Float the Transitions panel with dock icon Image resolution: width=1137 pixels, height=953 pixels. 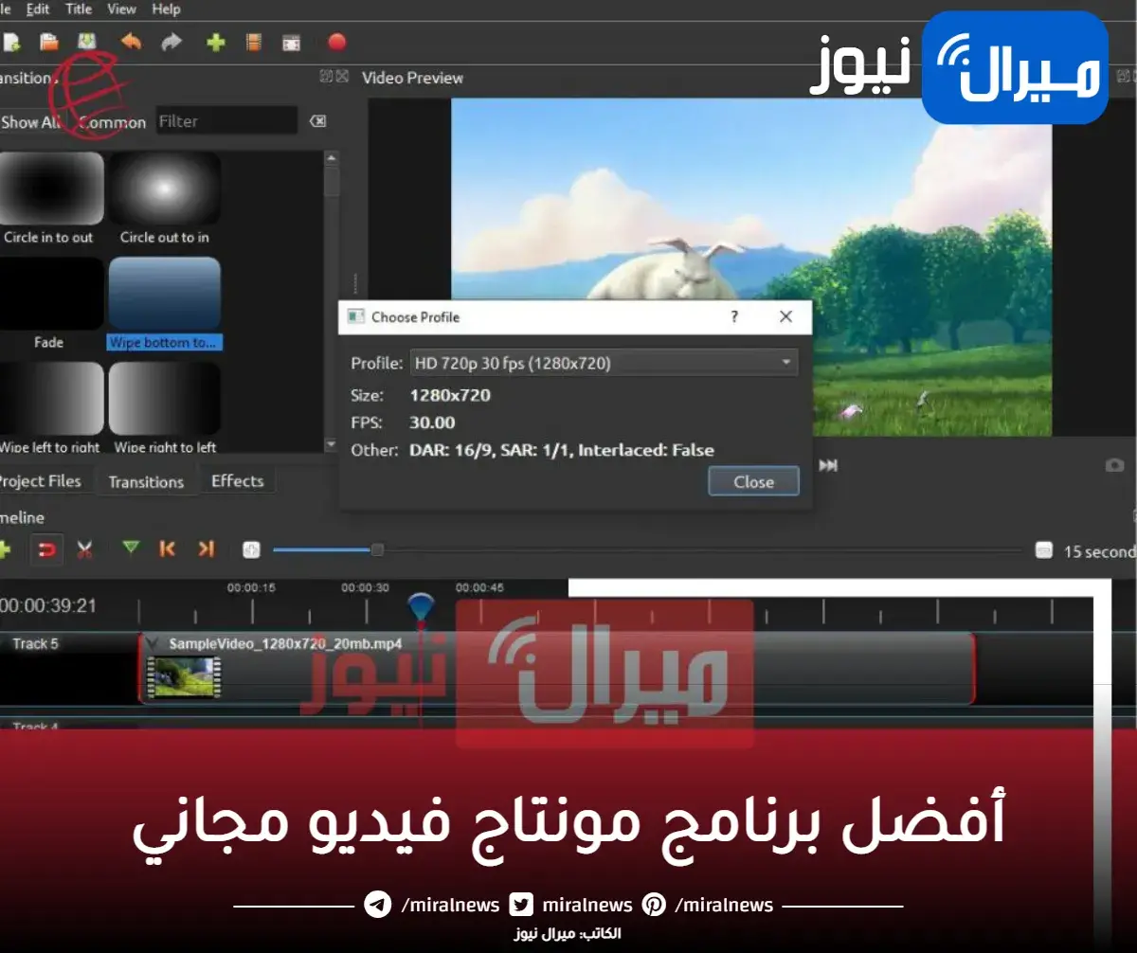pos(326,76)
